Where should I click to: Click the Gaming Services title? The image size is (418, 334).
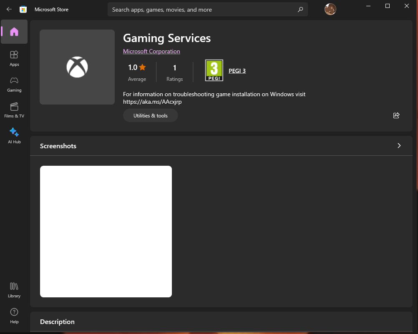pos(167,38)
